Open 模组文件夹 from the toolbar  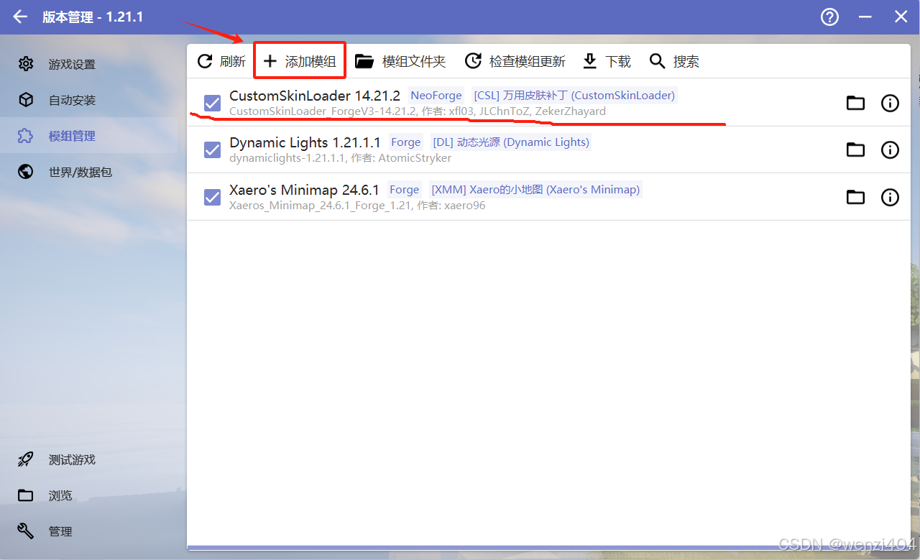click(x=401, y=61)
